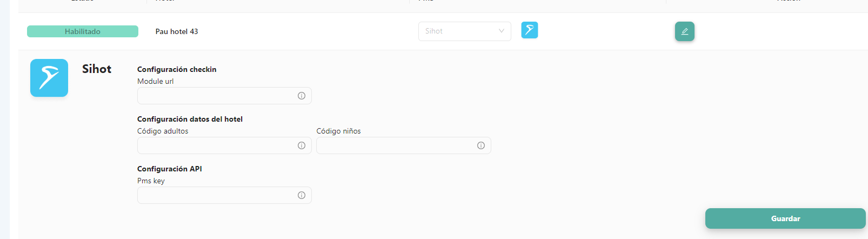Click the Configuración datos del hotel heading
868x239 pixels.
[x=190, y=119]
